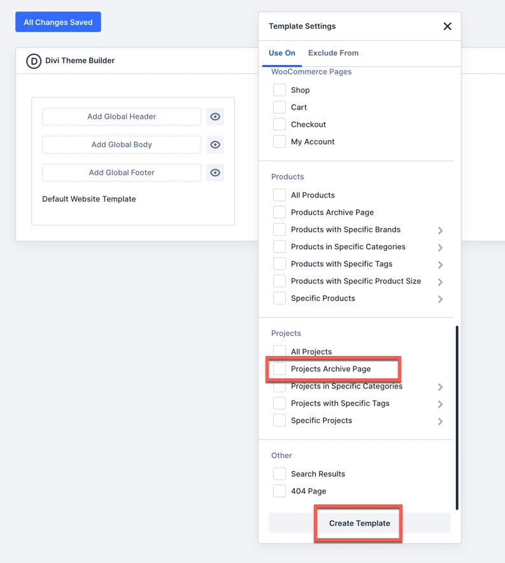Check Products in Specific Categories checkbox

click(279, 246)
